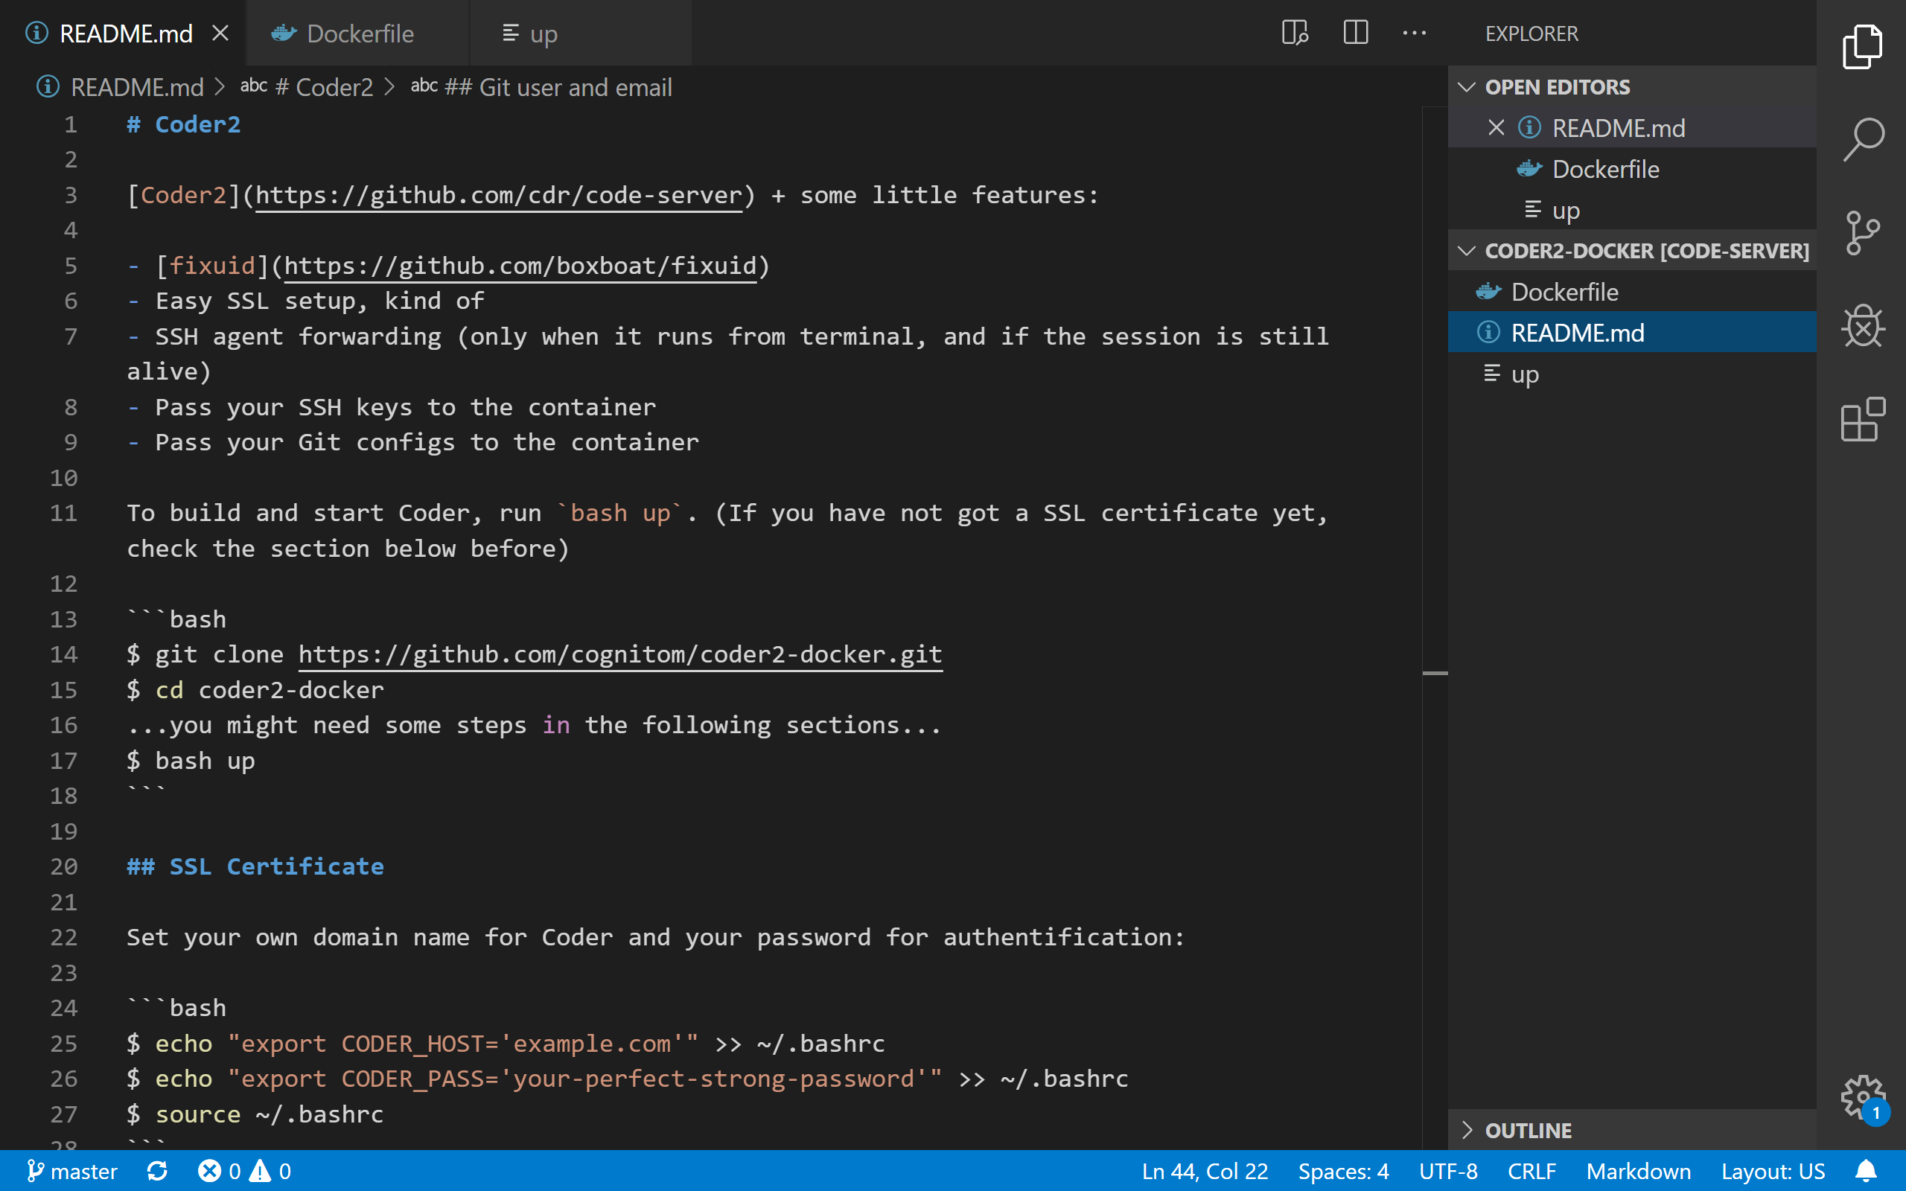1906x1191 pixels.
Task: Click the notifications bell in status bar
Action: 1865,1172
